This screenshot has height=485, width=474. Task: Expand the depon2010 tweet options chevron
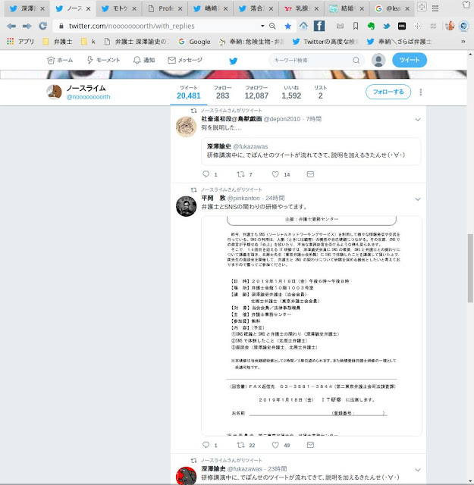(418, 120)
